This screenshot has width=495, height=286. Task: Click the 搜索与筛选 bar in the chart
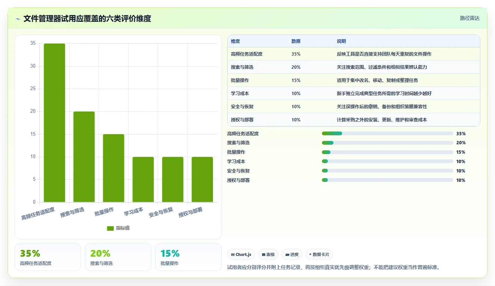tap(84, 157)
